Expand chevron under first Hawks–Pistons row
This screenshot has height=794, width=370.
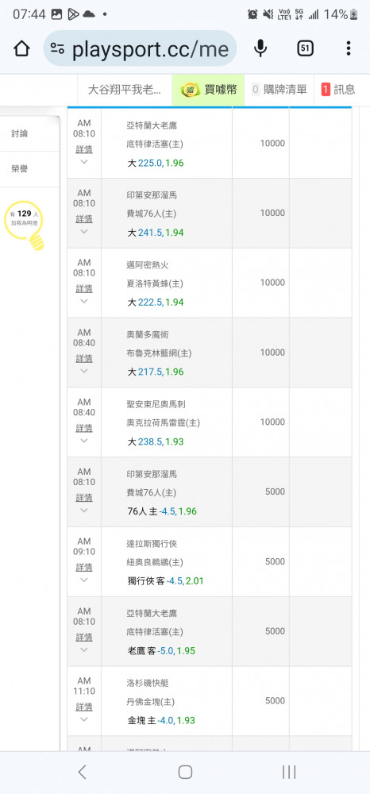[x=84, y=162]
